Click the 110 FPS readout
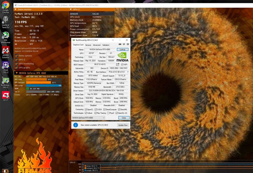The width and height of the screenshot is (253, 173). pos(21,22)
